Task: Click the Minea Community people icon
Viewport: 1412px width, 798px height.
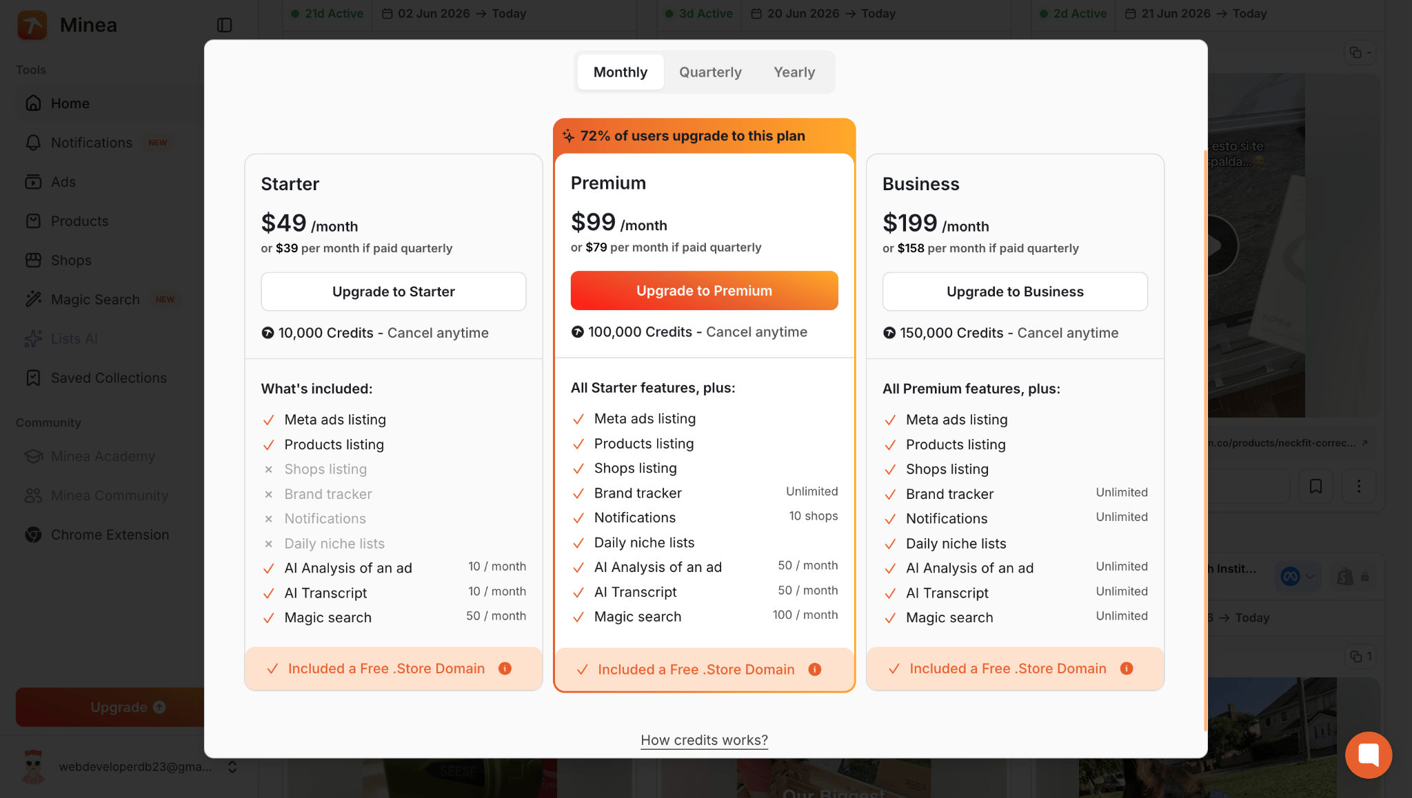Action: (33, 495)
